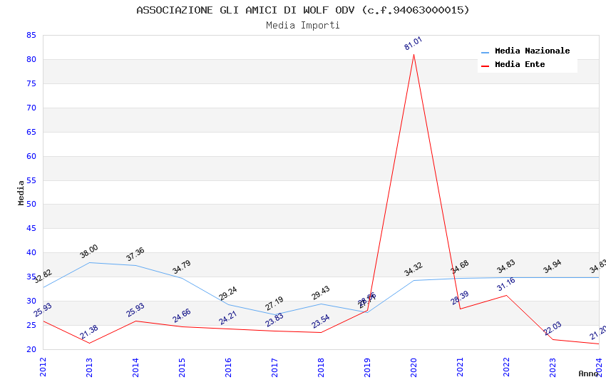Select y-axis tick label 55
Image resolution: width=606 pixels, height=392 pixels.
[31, 180]
